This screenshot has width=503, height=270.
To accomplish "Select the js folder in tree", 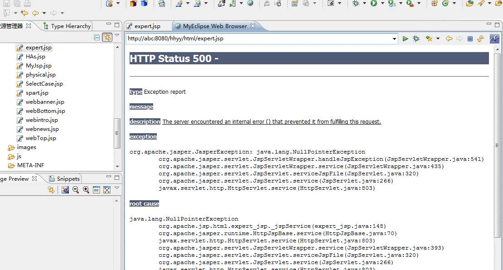I will 15,156.
